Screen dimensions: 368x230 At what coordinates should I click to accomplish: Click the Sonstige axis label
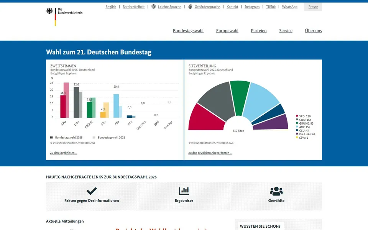pyautogui.click(x=168, y=125)
